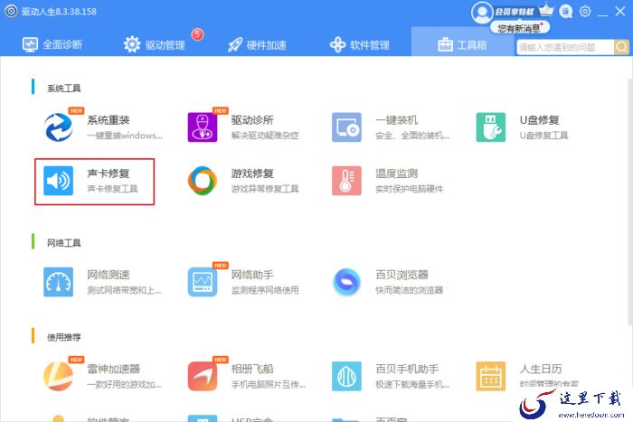Open the 系统重装 system reinstall icon

(59, 127)
